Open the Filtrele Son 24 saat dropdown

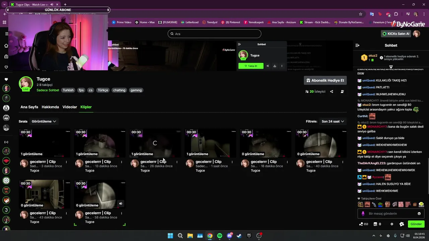coord(333,121)
